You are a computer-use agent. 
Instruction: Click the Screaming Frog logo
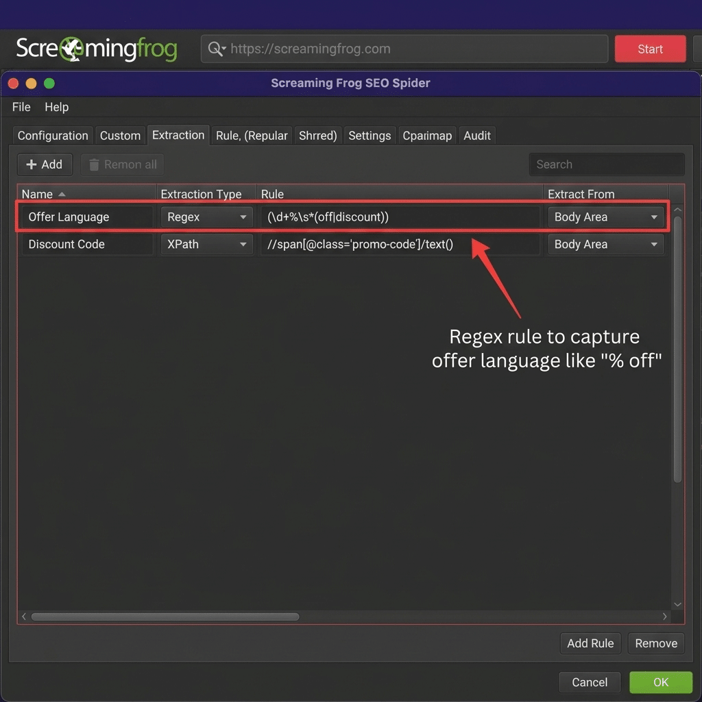[x=97, y=49]
